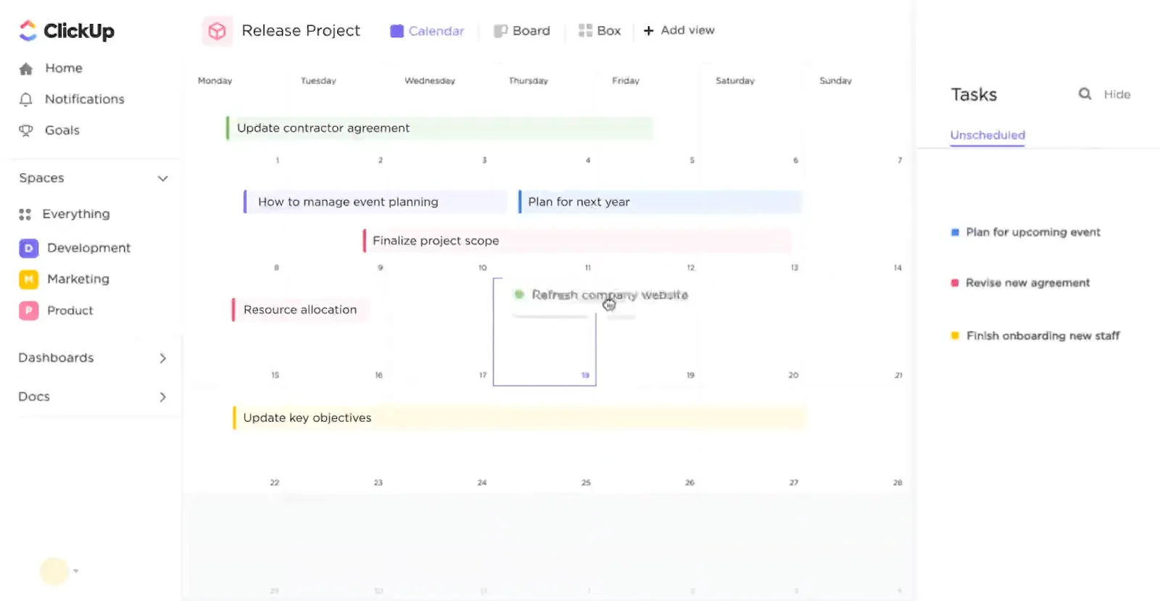Select Plan for upcoming event task
The width and height of the screenshot is (1160, 601).
1033,232
